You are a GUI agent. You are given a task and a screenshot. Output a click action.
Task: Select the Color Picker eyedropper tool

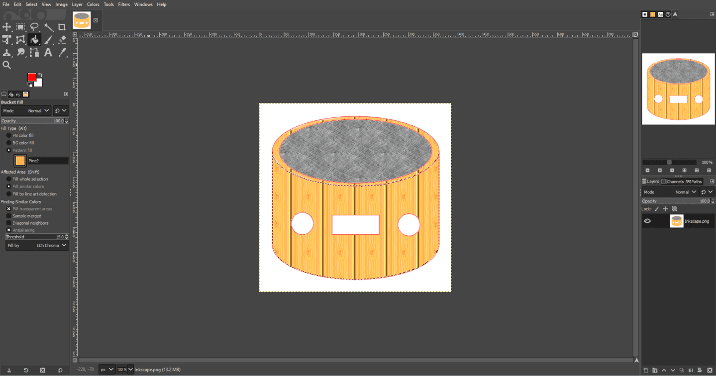tap(62, 52)
